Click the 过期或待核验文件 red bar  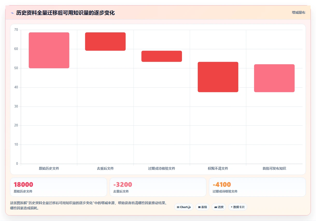161,56
